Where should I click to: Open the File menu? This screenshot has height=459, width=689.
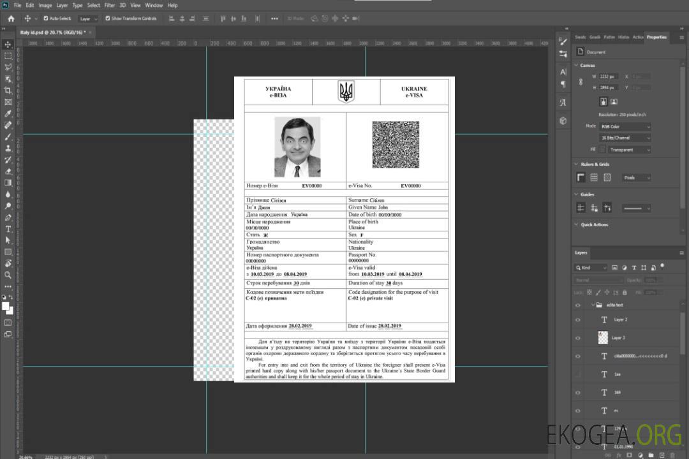(x=17, y=5)
